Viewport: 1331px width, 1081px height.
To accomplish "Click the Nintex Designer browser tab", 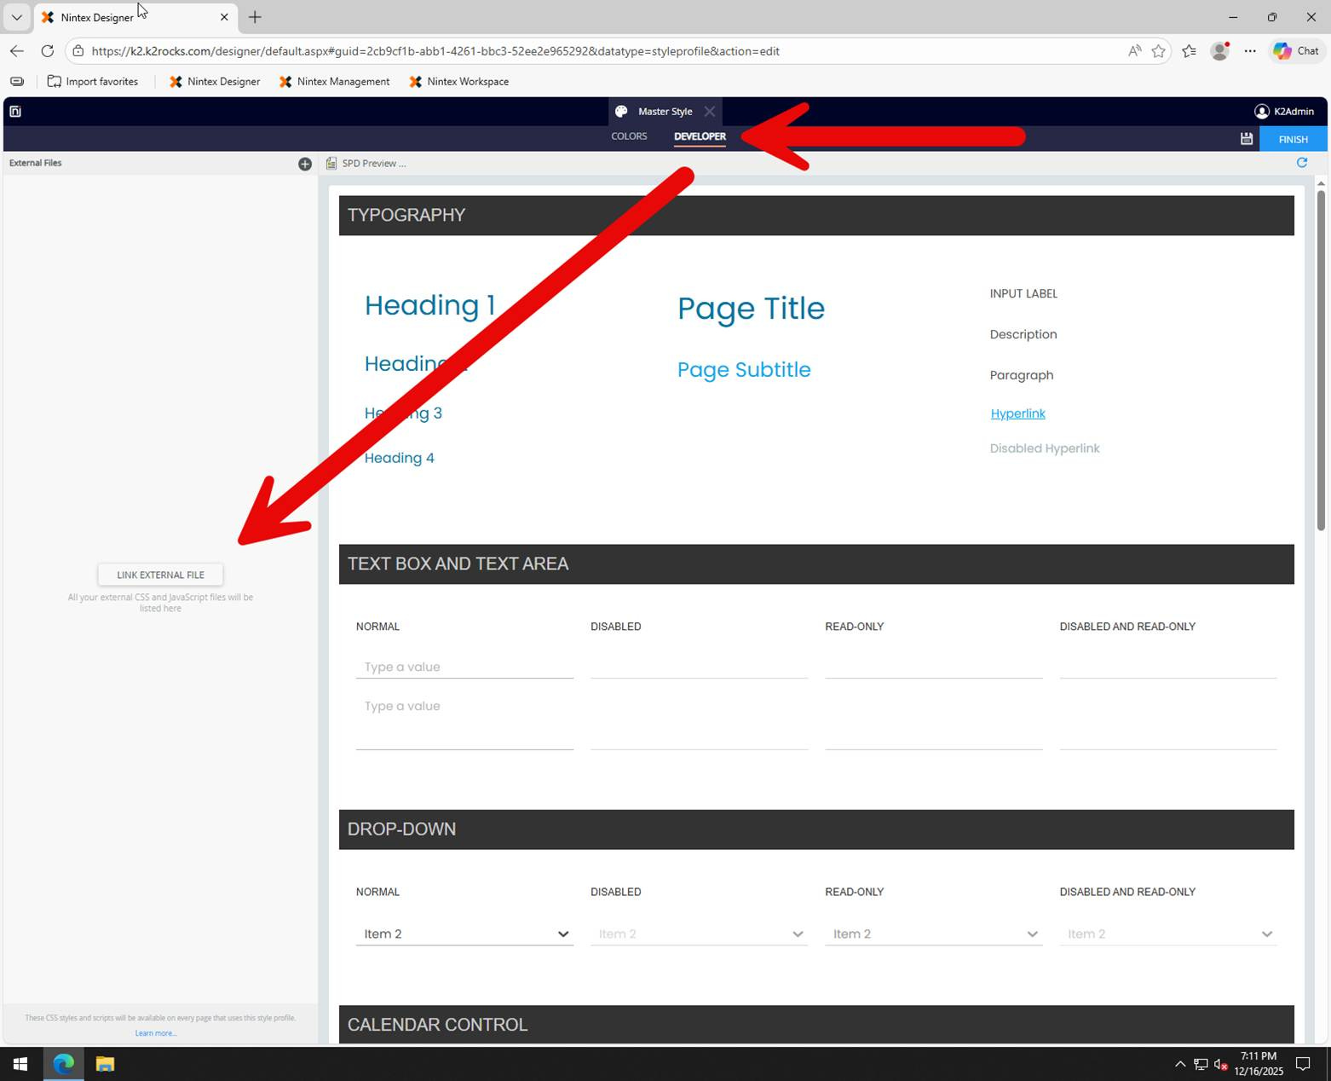I will tap(136, 17).
